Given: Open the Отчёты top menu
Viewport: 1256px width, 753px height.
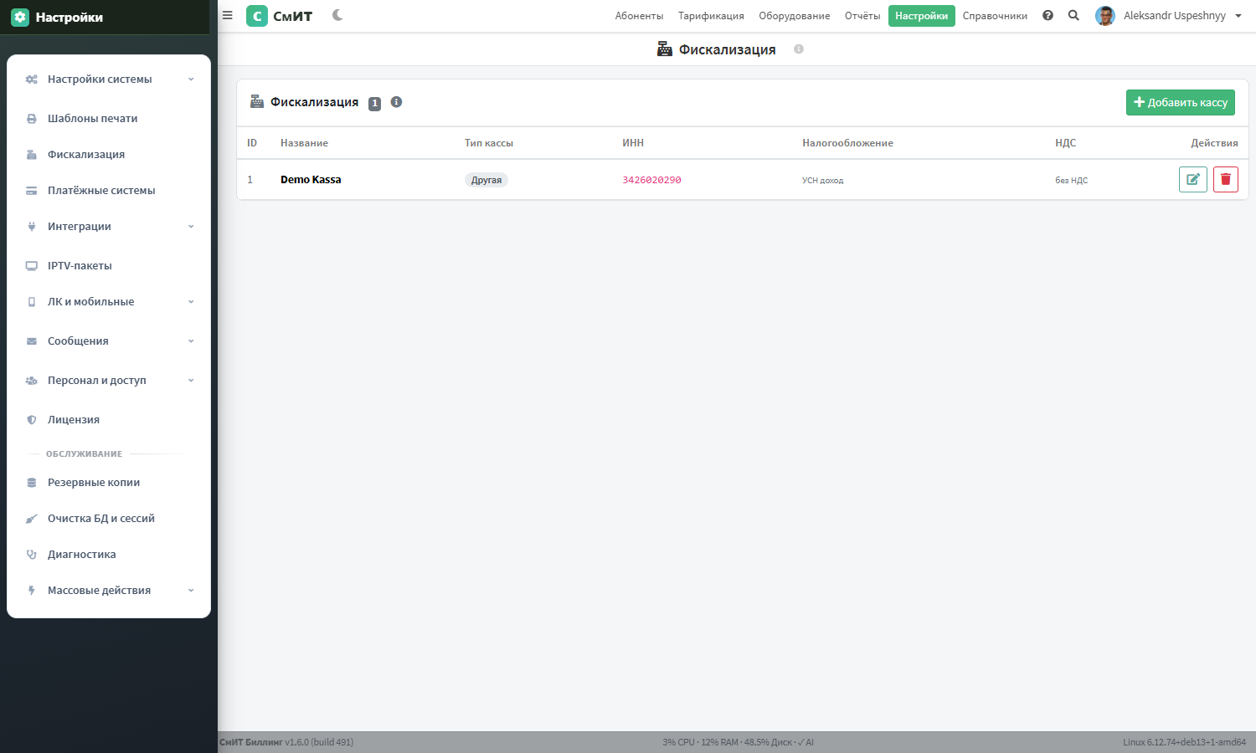Looking at the screenshot, I should [x=862, y=16].
